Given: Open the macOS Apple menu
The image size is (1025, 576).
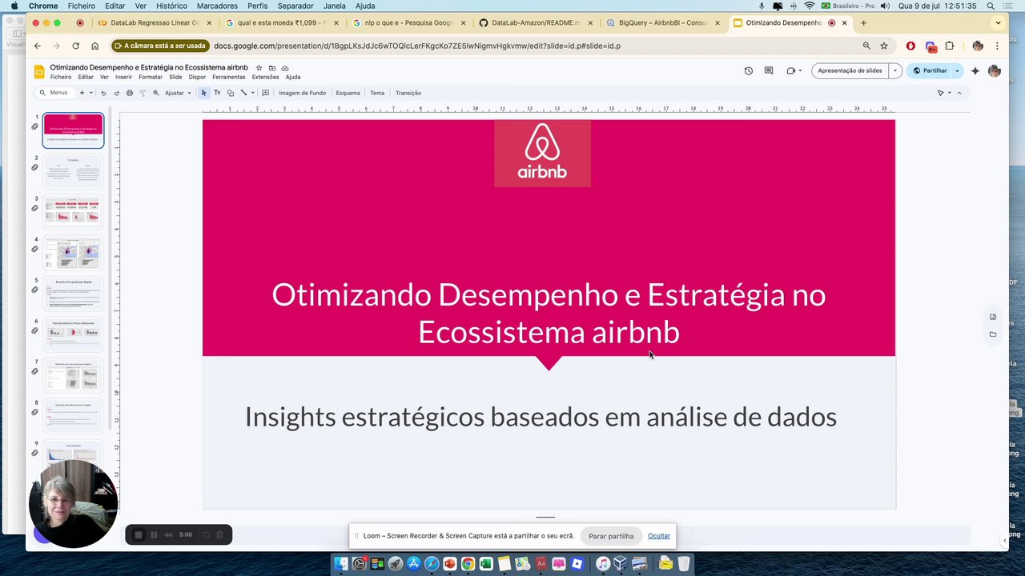Looking at the screenshot, I should [x=14, y=6].
